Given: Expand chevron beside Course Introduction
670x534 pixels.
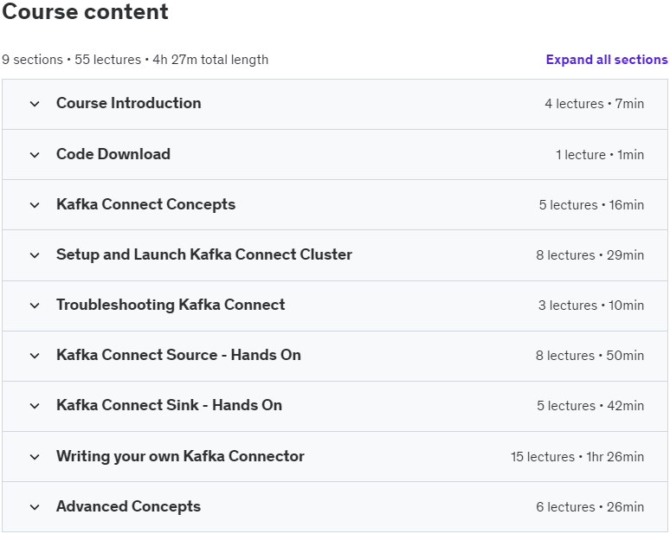Looking at the screenshot, I should (x=35, y=104).
